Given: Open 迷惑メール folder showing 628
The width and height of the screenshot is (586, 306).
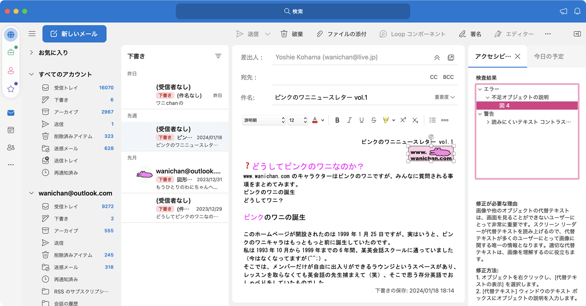Looking at the screenshot, I should pyautogui.click(x=77, y=148).
